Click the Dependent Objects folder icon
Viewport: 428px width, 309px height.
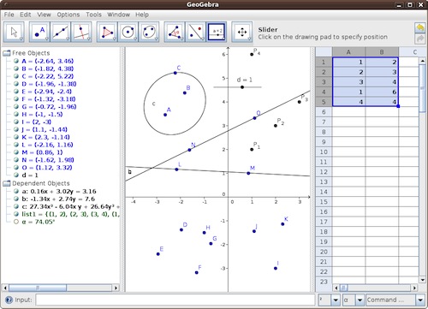click(7, 183)
